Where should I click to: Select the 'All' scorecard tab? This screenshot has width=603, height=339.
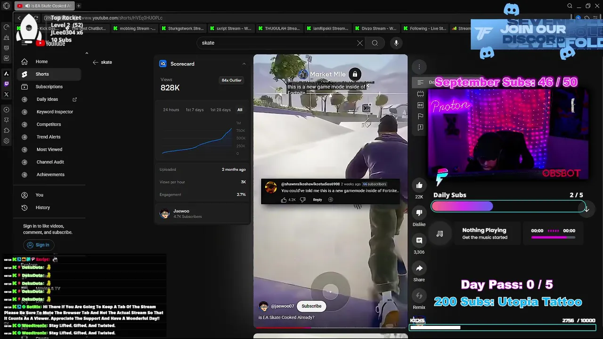pos(240,110)
